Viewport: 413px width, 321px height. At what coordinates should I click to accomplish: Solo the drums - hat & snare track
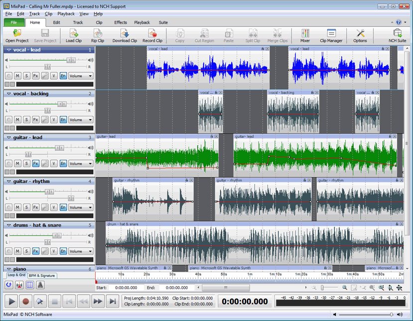[x=26, y=250]
